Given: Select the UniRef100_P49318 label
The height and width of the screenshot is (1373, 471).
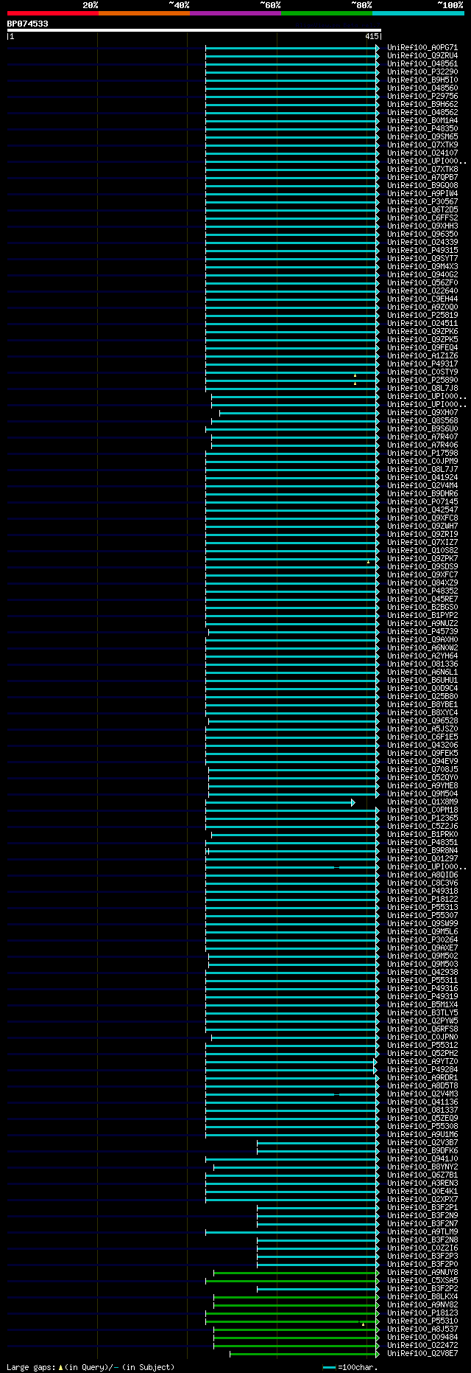Looking at the screenshot, I should (x=422, y=891).
